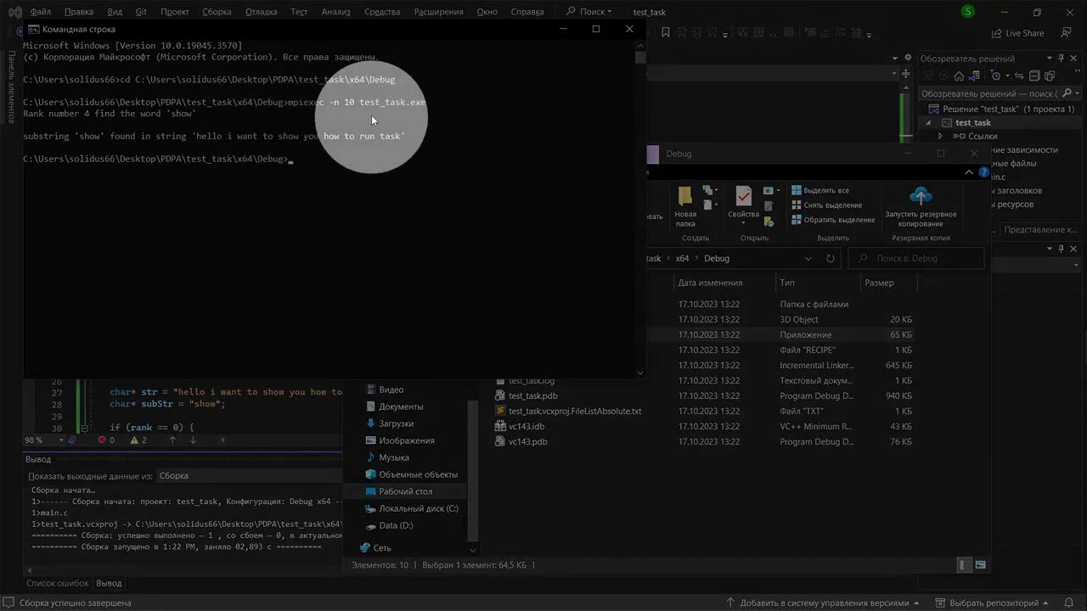
Task: Open Документы in Explorer navigation pane
Action: (x=401, y=406)
